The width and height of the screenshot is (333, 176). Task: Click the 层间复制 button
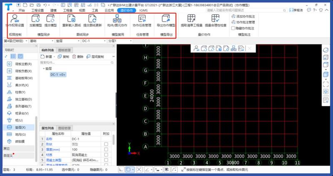[x=95, y=57]
